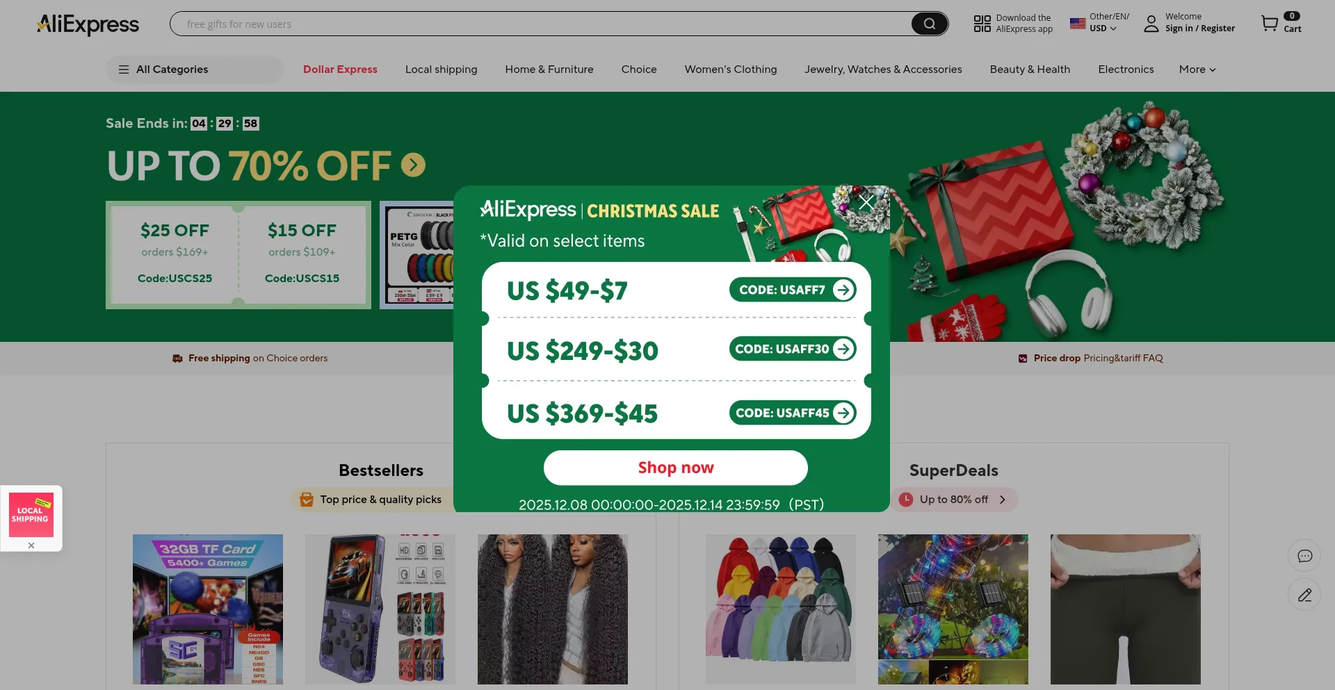1335x690 pixels.
Task: Open Pricing&tariff FAQ link
Action: [x=1123, y=358]
